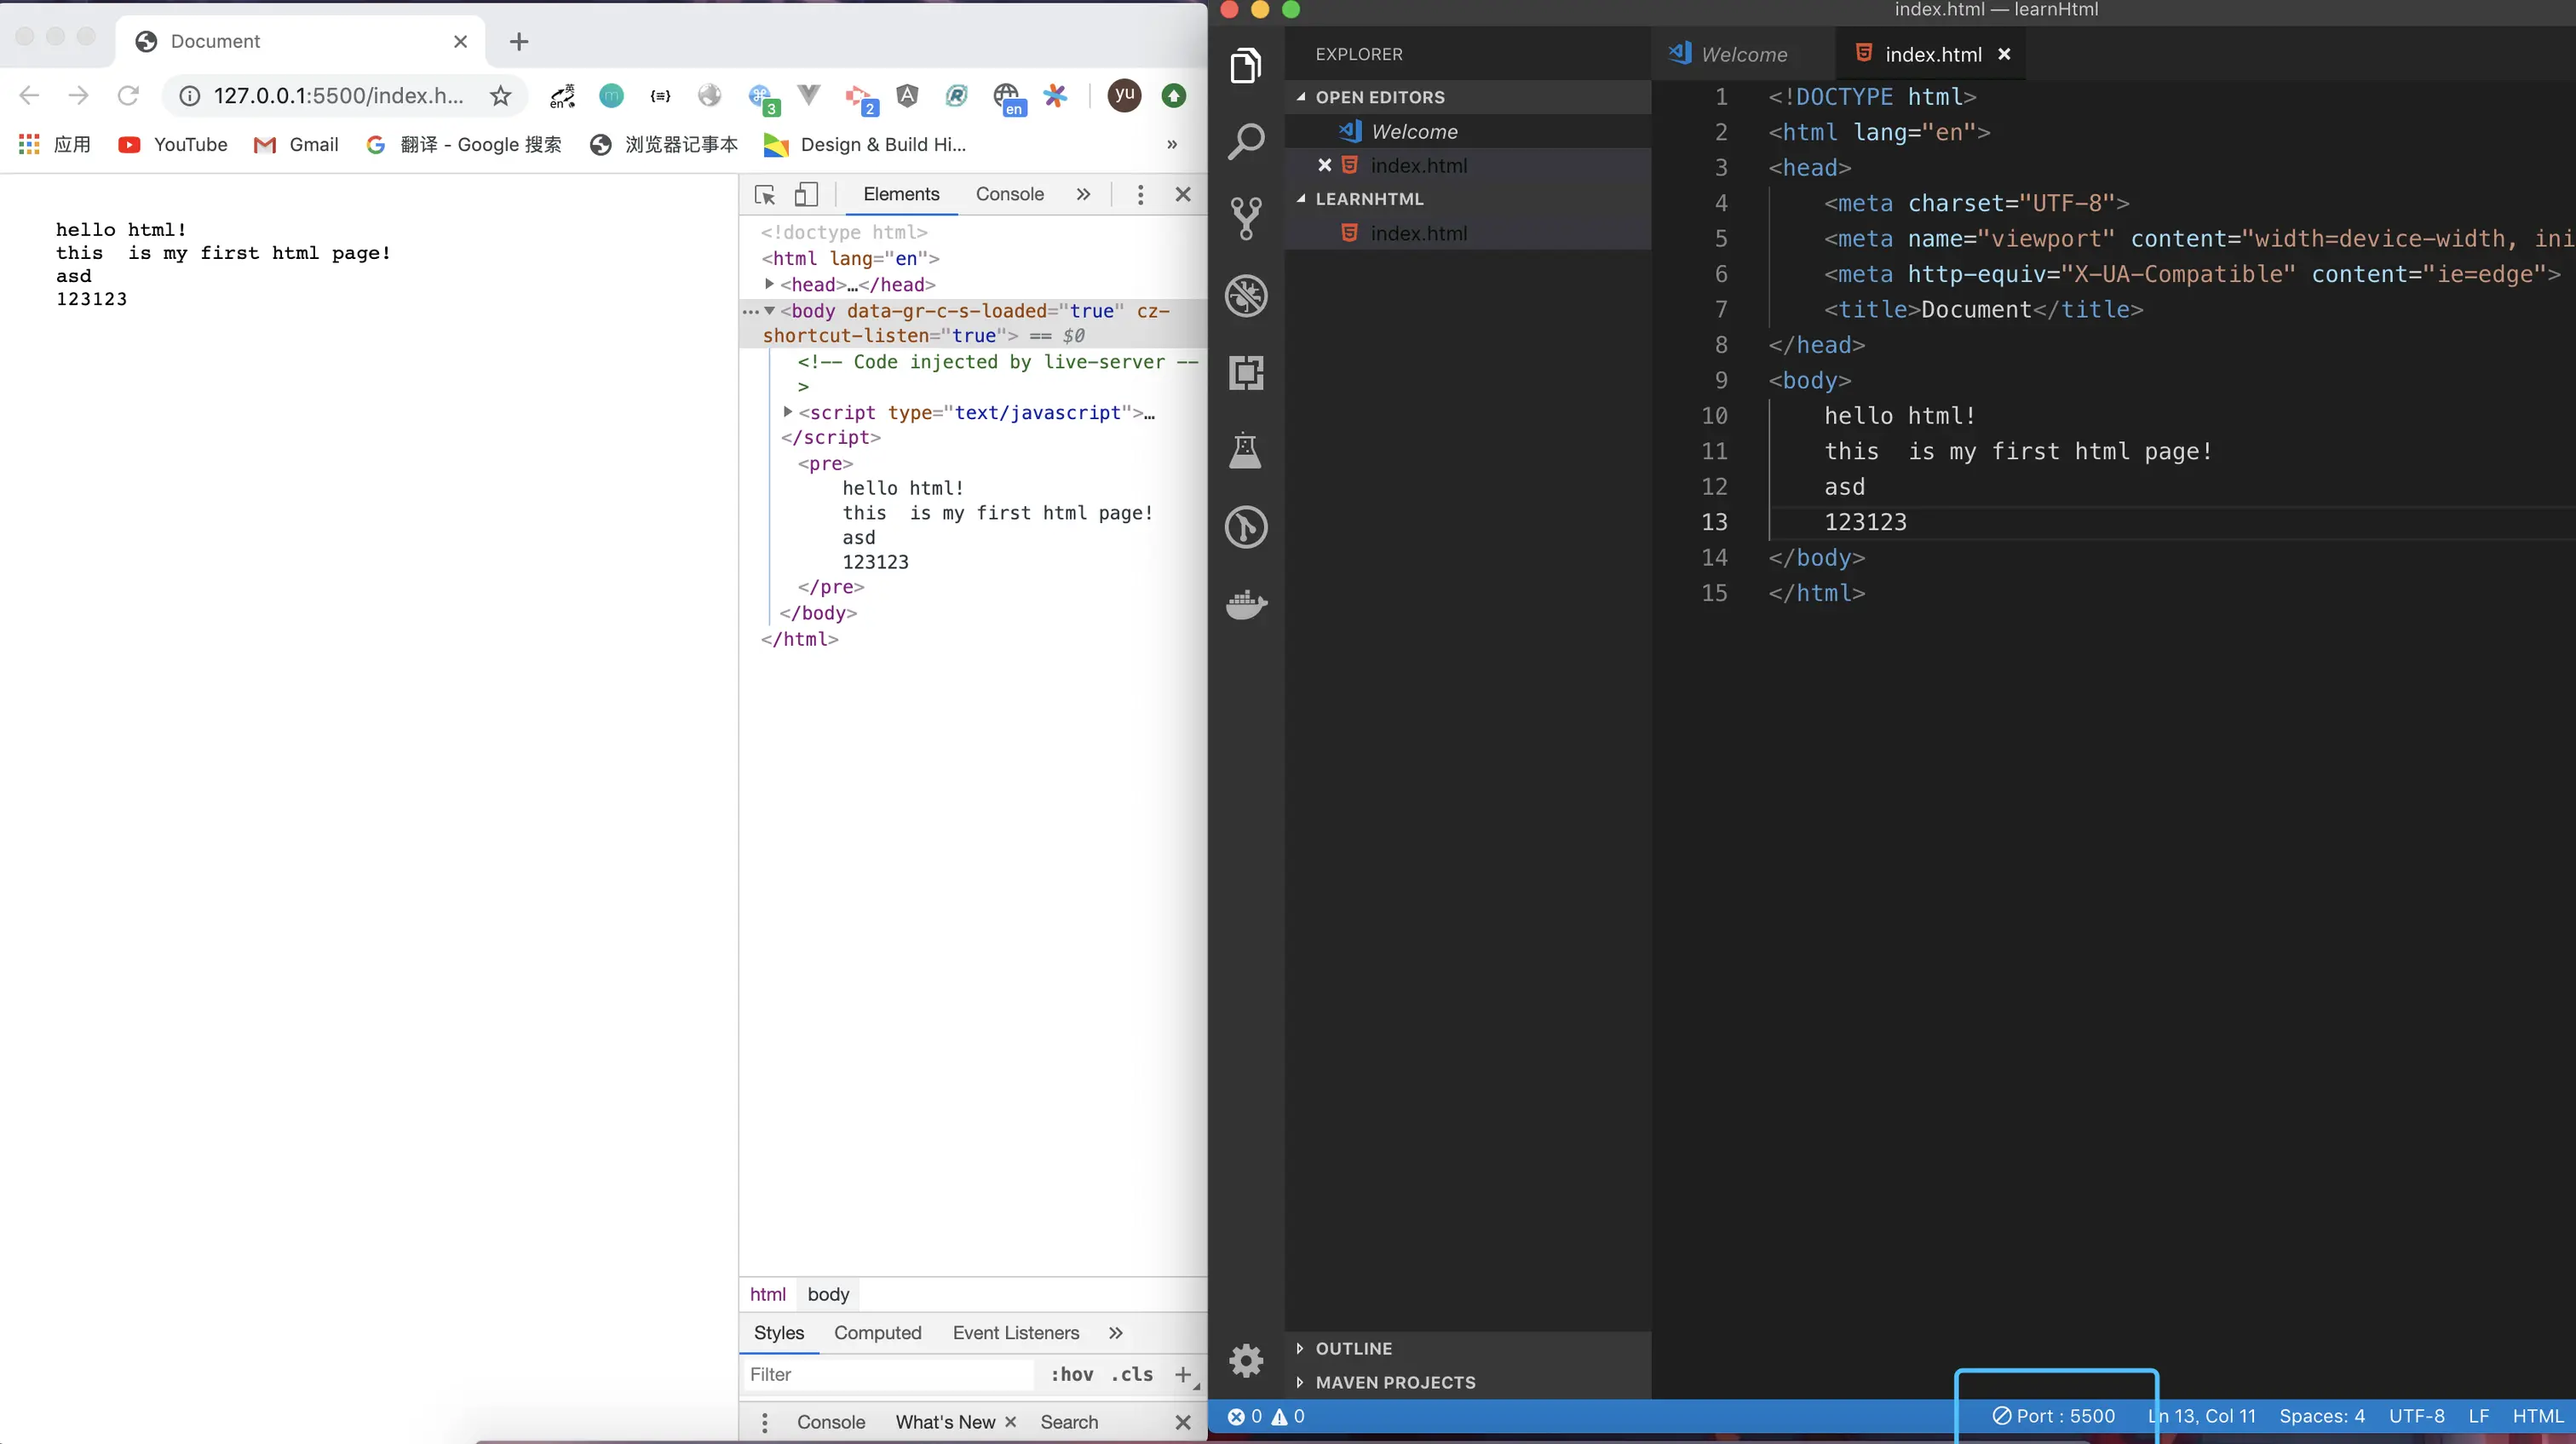Expand the head element in DOM tree
Image resolution: width=2576 pixels, height=1444 pixels.
769,285
